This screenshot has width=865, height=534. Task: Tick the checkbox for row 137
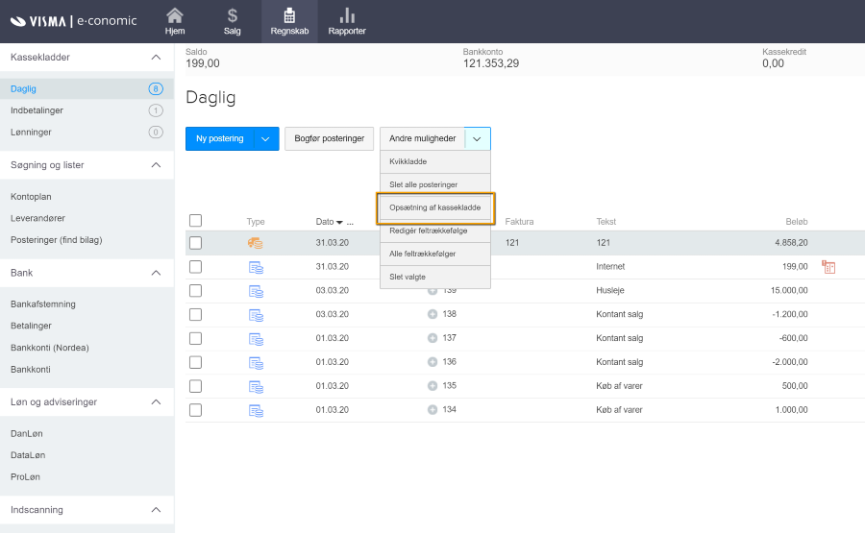195,338
